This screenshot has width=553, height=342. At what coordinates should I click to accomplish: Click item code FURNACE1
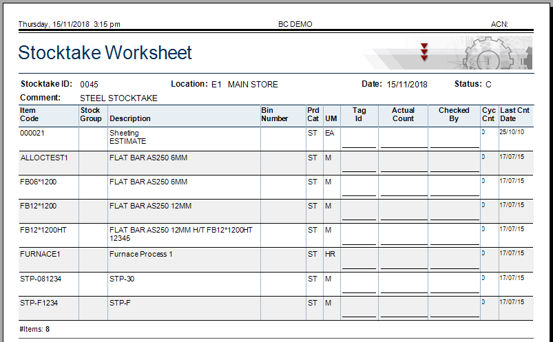click(x=40, y=254)
